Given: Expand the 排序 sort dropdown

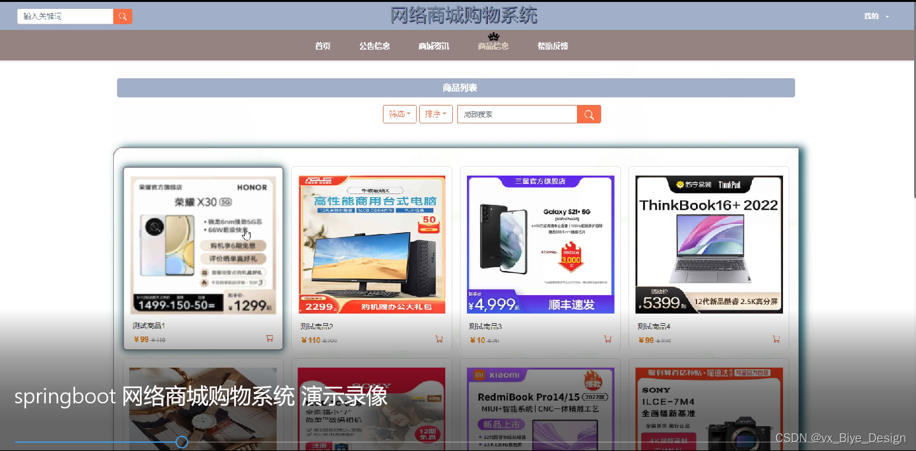Looking at the screenshot, I should click(436, 114).
